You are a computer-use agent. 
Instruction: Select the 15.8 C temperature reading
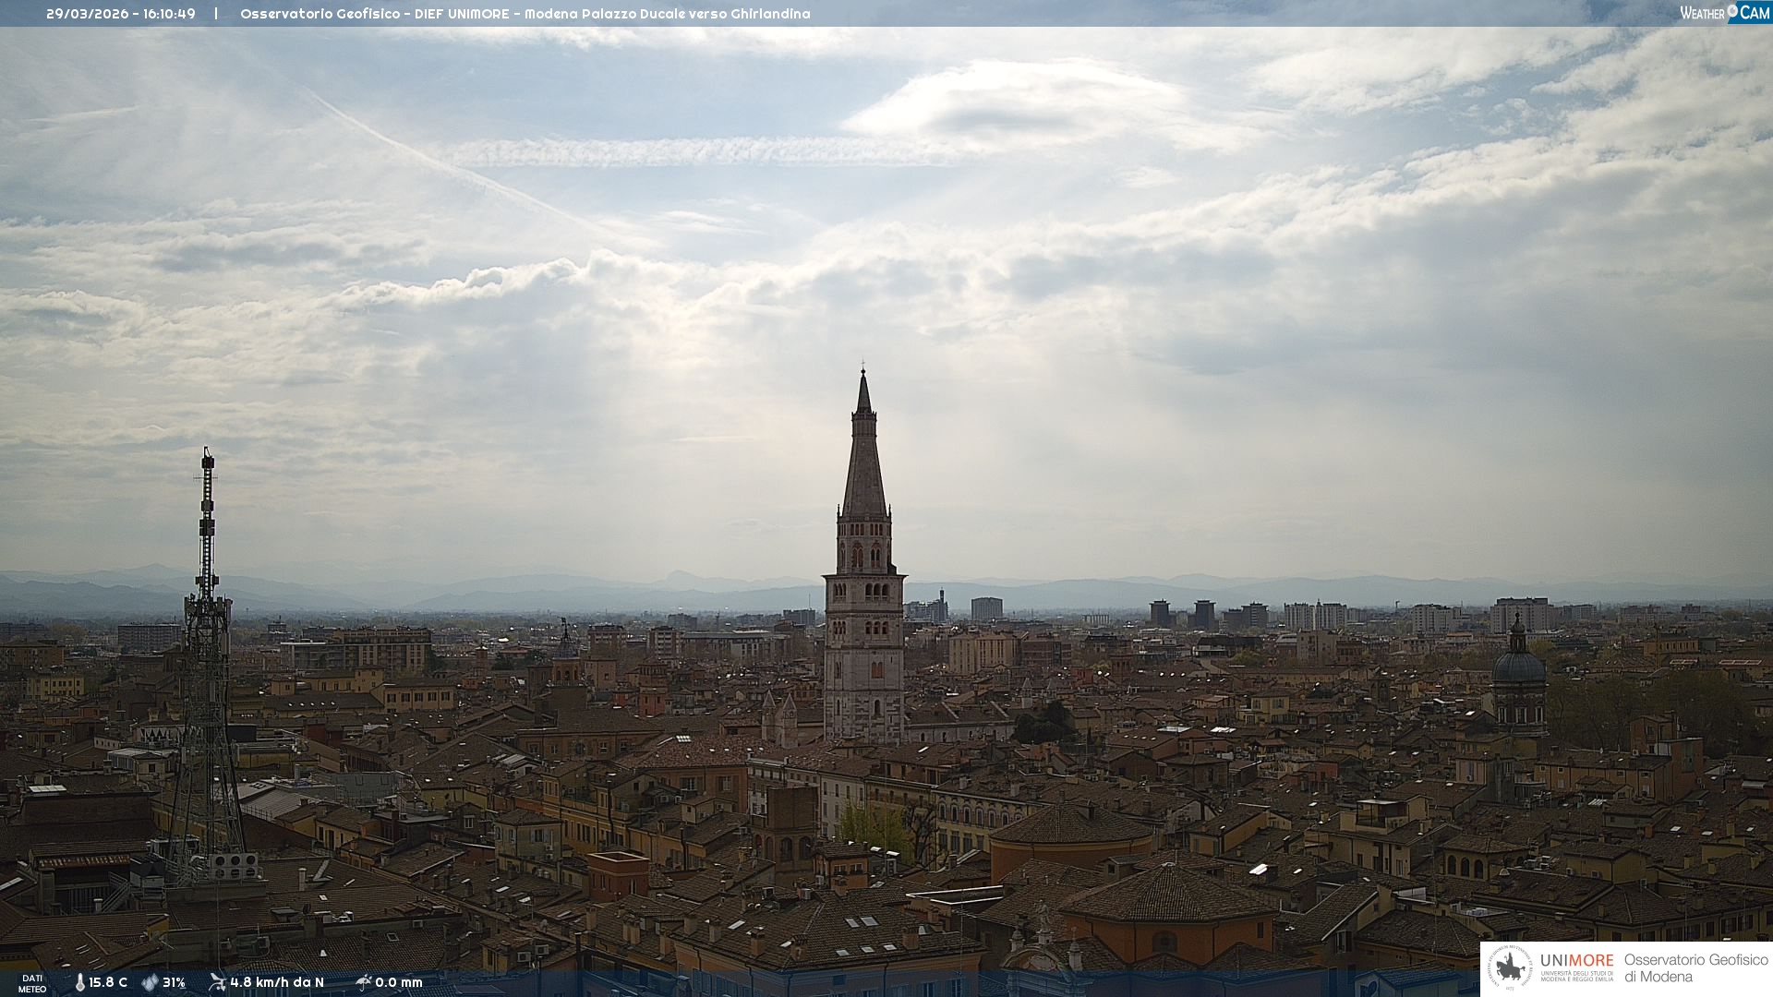pyautogui.click(x=108, y=982)
